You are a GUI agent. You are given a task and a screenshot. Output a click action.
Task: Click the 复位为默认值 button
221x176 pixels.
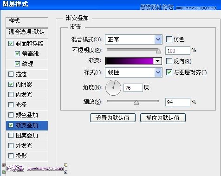(163, 118)
